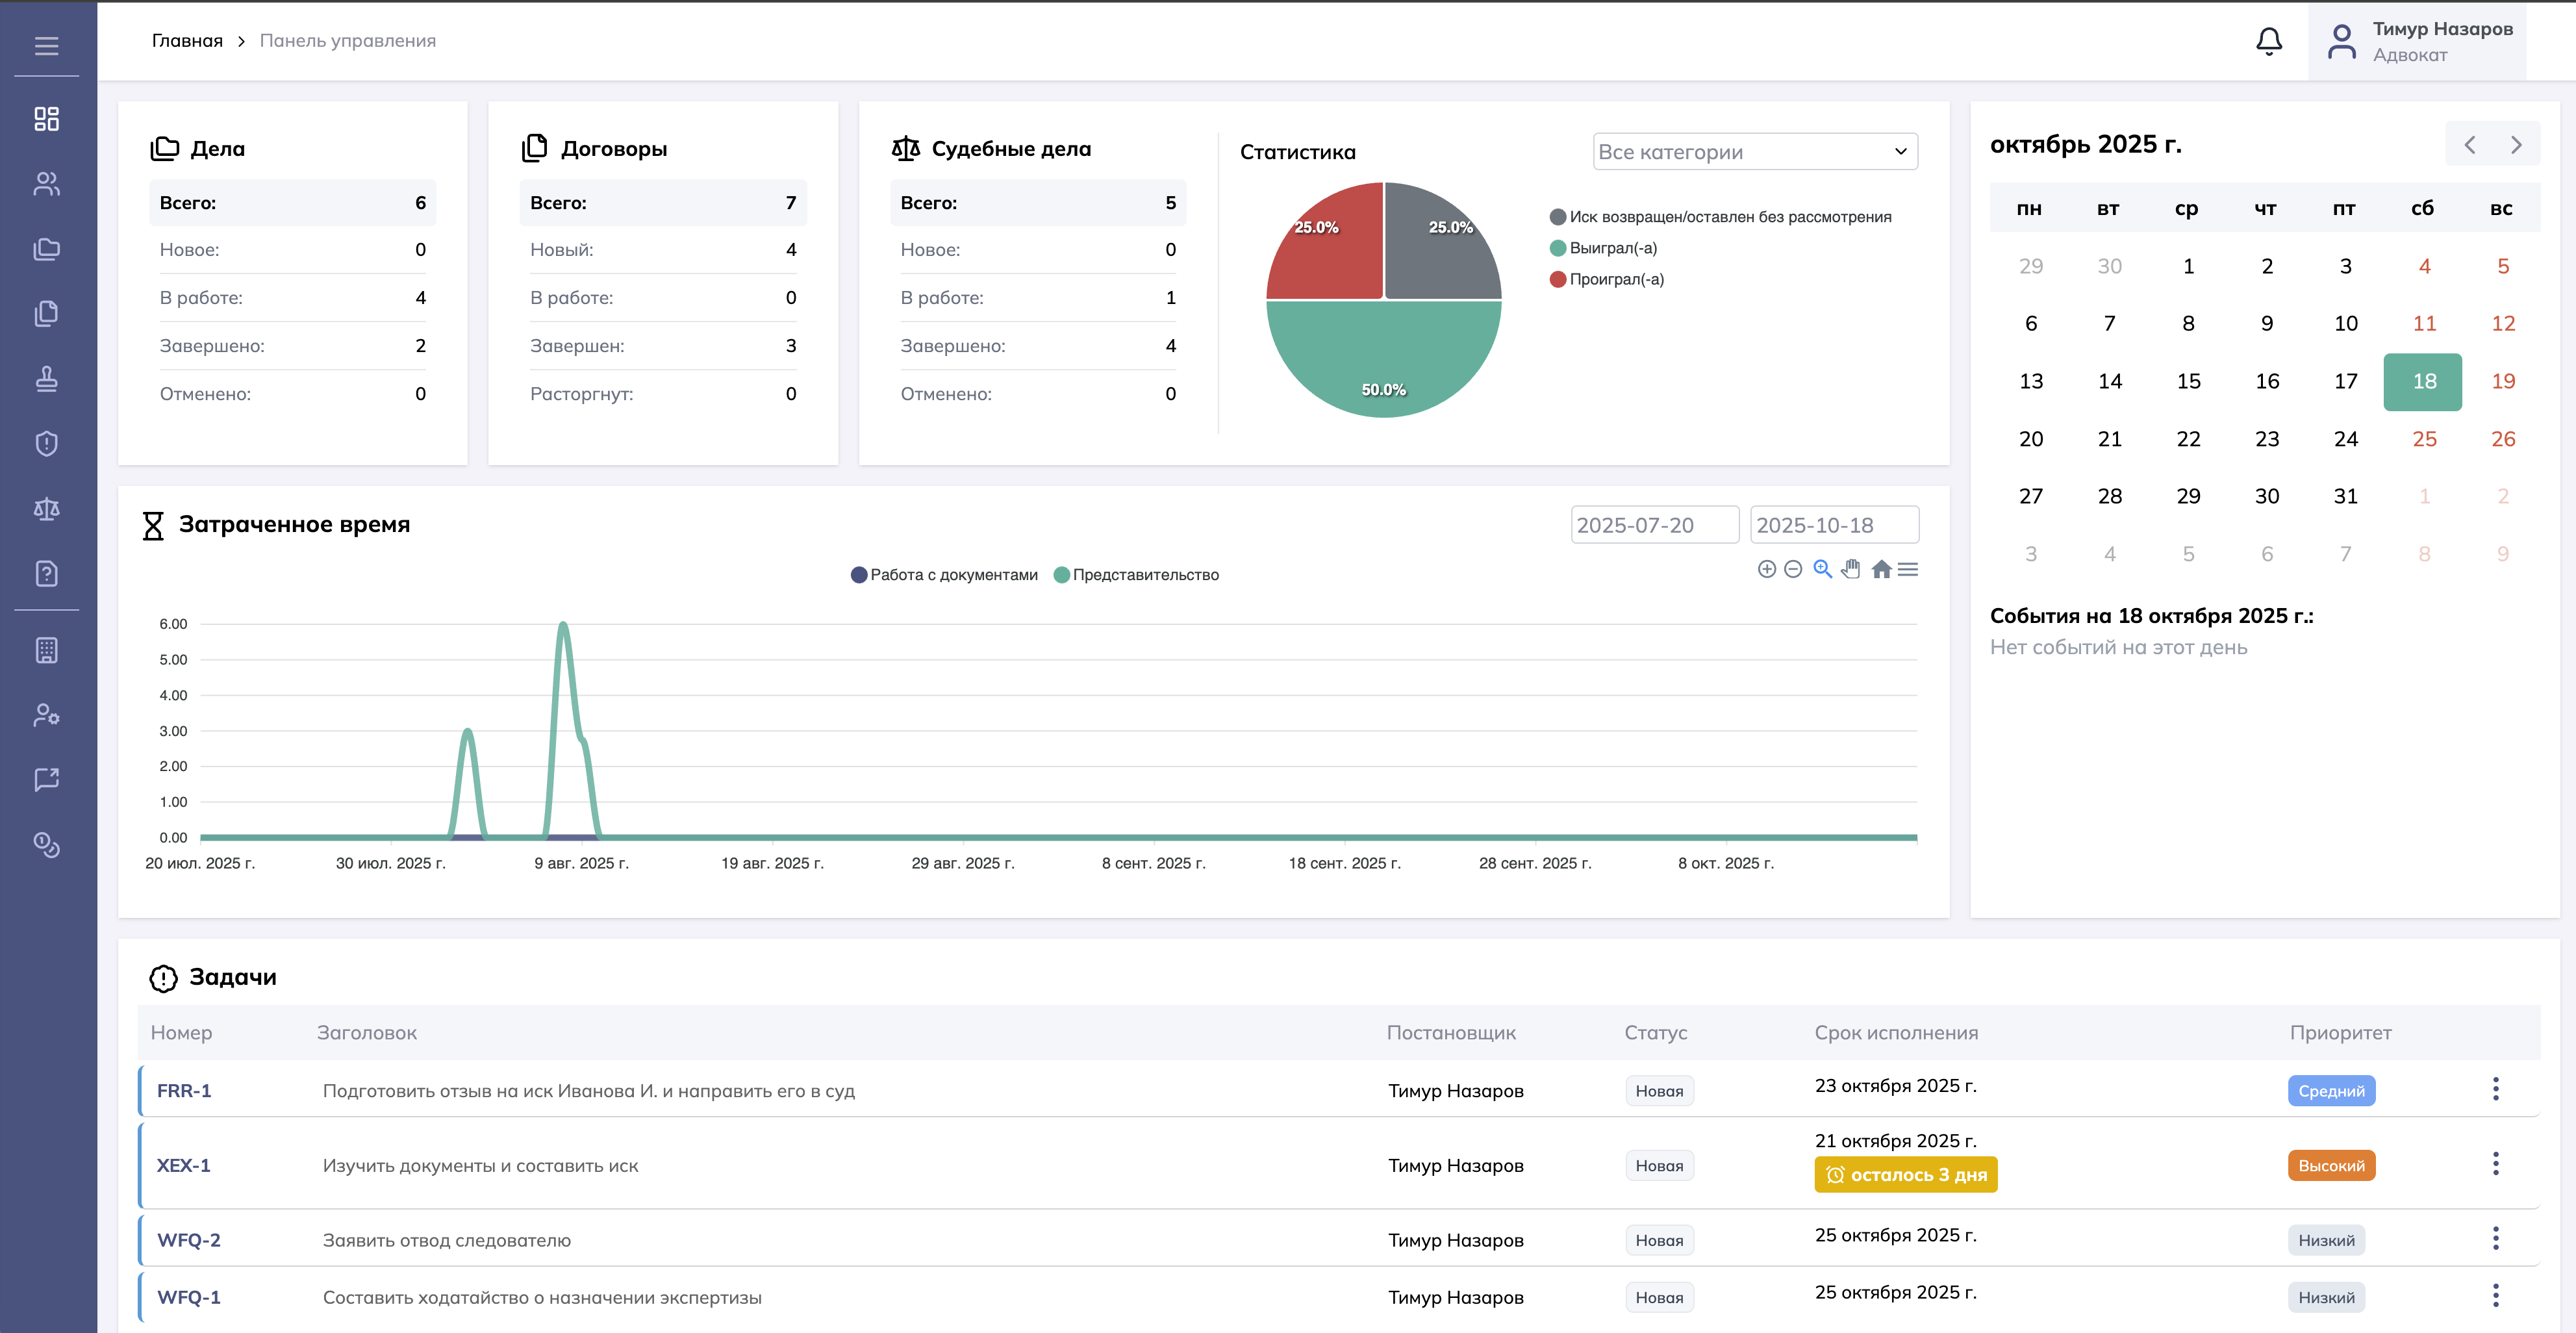This screenshot has height=1333, width=2576.
Task: Click the dashboard grid sidebar icon
Action: coord(46,119)
